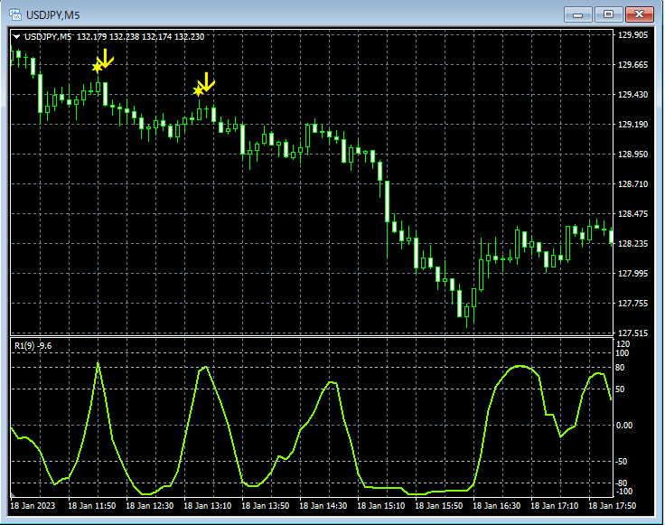This screenshot has width=665, height=525.
Task: Click the chart shift marker at indicator pane corner
Action: point(13,494)
